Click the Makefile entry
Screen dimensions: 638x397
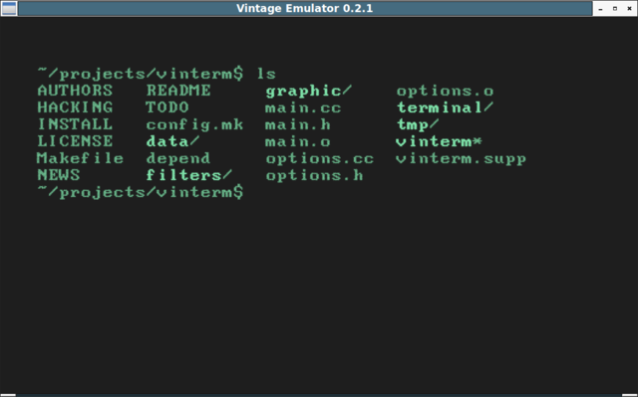coord(80,158)
